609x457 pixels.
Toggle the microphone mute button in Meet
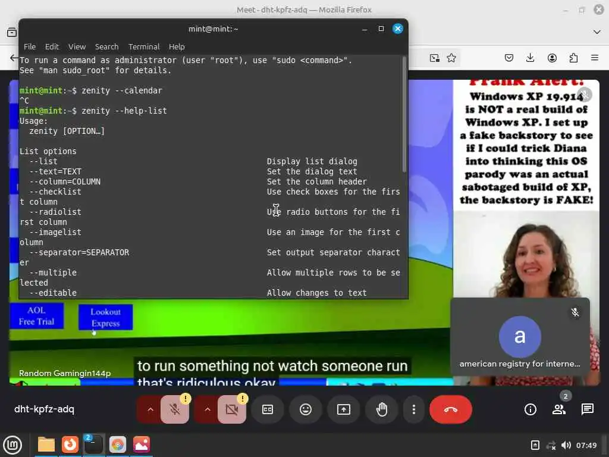175,409
